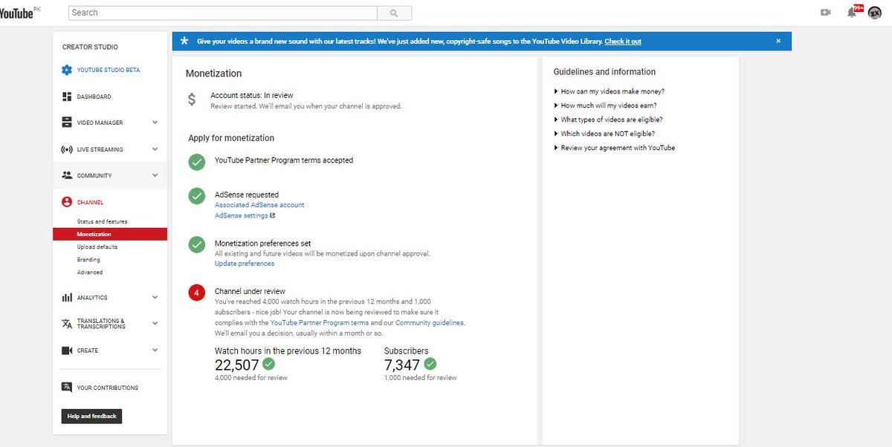892x447 pixels.
Task: Click the 'CREATOR STUDIO' sidebar heading
Action: pyautogui.click(x=90, y=47)
